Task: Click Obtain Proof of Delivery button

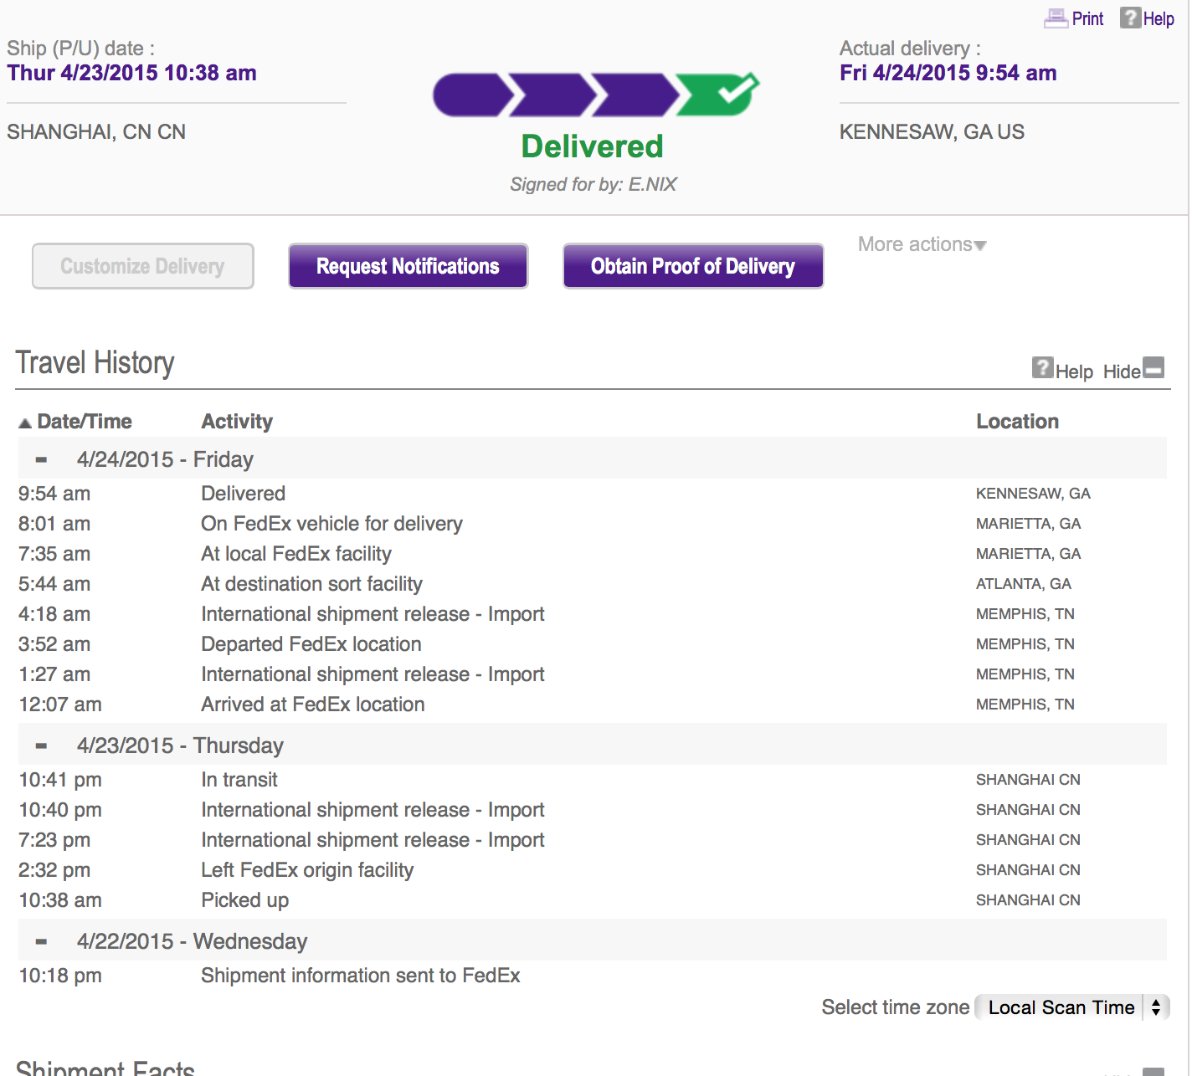Action: tap(692, 266)
